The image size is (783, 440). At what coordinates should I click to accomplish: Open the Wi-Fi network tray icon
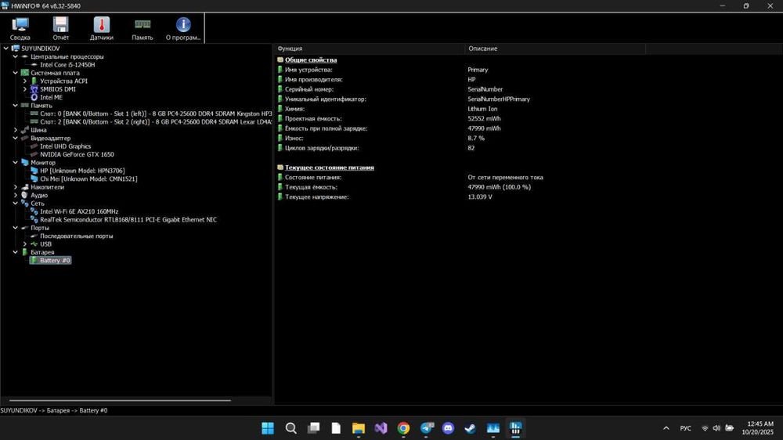click(705, 428)
